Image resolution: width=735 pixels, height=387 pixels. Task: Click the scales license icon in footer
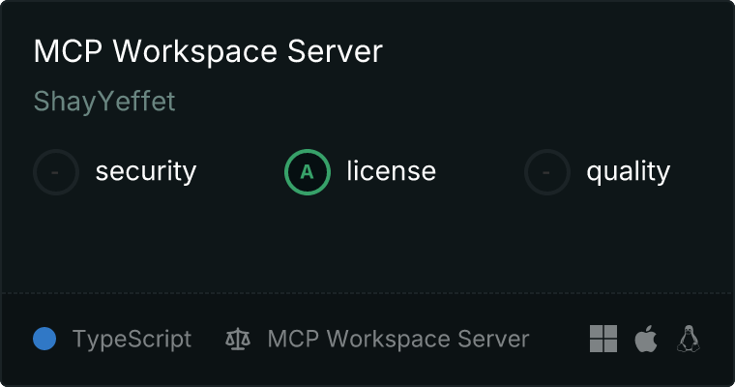(237, 340)
